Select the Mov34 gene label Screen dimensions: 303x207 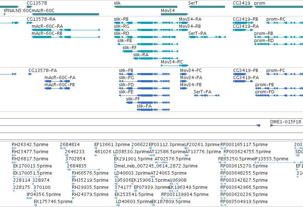[168, 10]
